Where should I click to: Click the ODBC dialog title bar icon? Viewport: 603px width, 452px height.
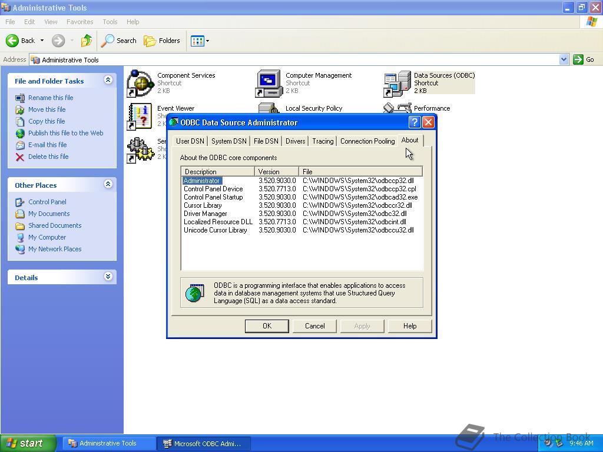pos(174,122)
